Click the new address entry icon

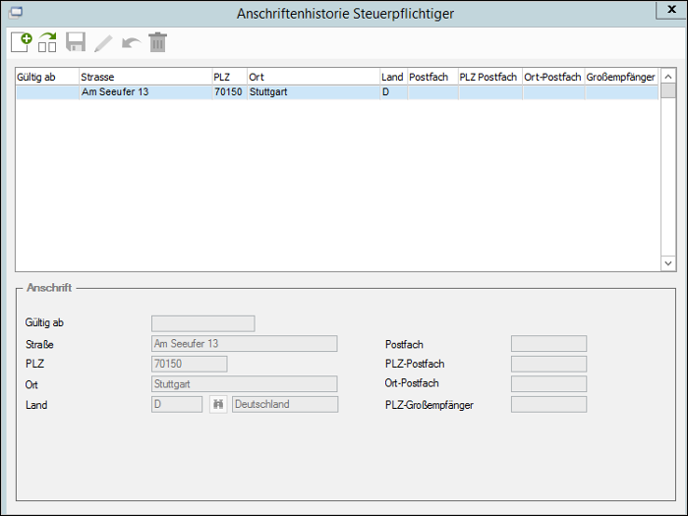(x=22, y=42)
